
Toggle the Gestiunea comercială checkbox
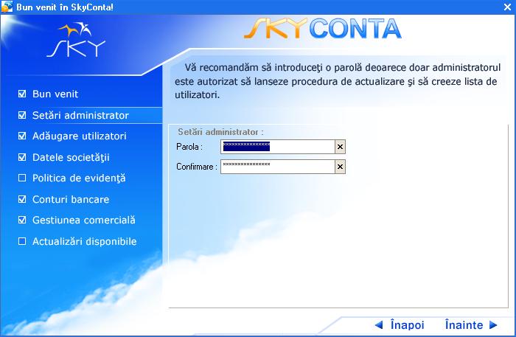coord(22,220)
